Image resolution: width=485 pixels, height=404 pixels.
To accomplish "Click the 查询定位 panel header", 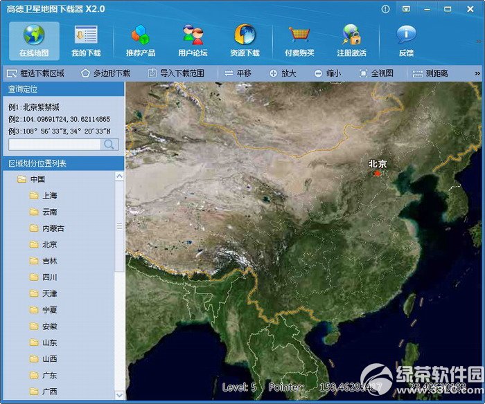I will pos(64,89).
